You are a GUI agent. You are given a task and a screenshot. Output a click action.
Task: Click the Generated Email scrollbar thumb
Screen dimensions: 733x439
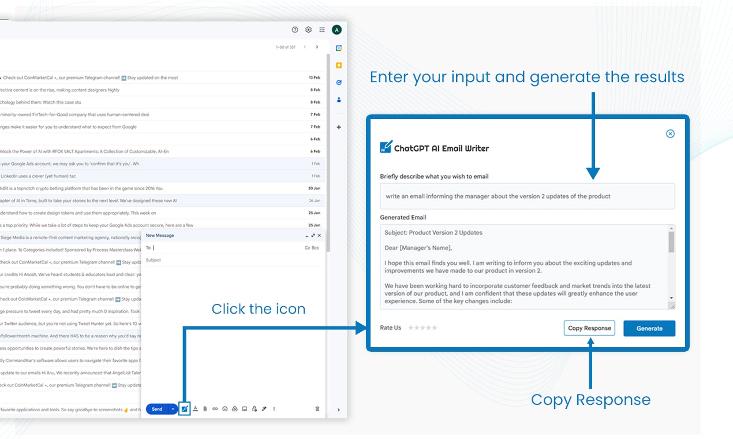[671, 242]
